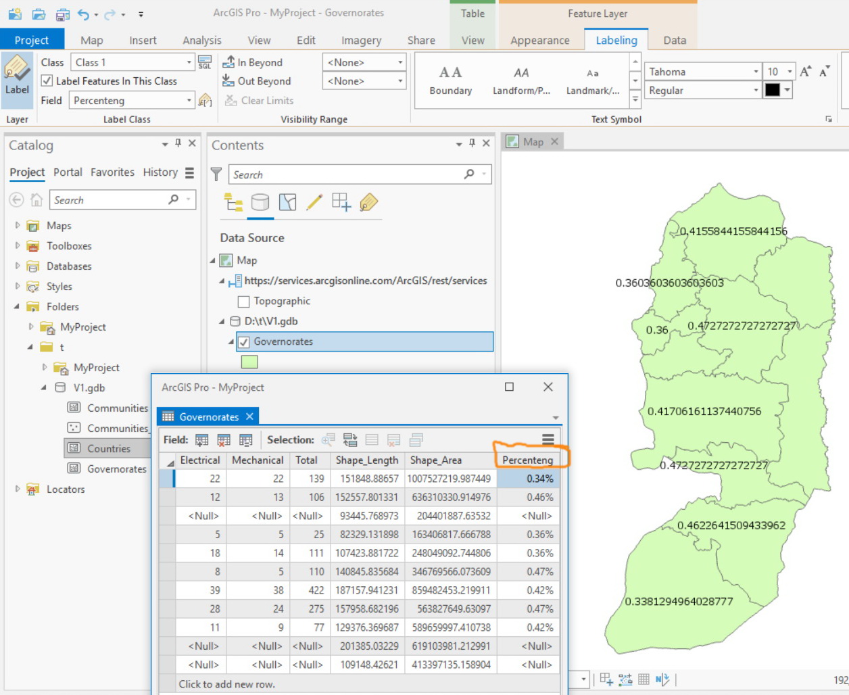Click Delete Field icon in table
The width and height of the screenshot is (849, 695).
[224, 440]
